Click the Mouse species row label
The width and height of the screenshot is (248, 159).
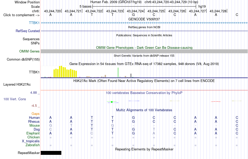coord(34,126)
